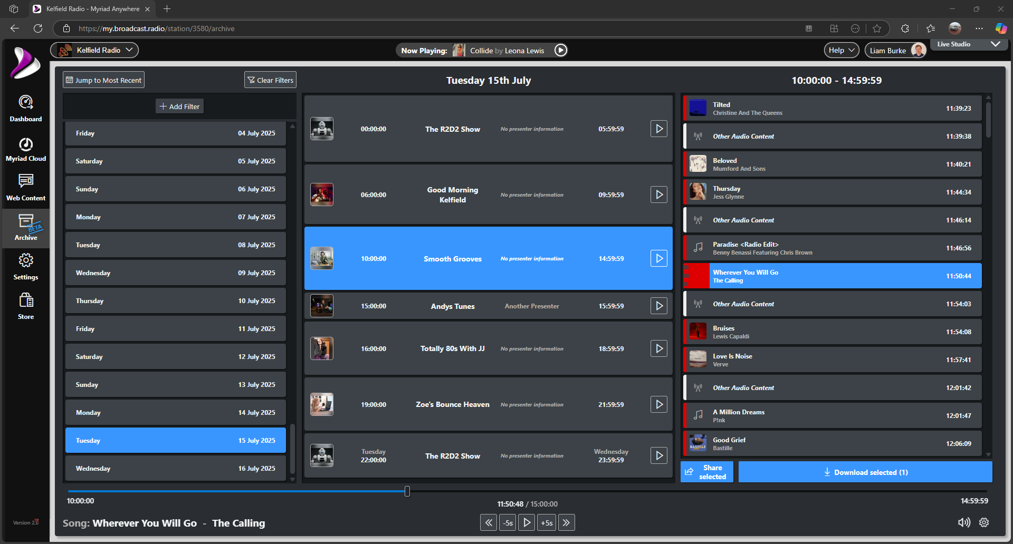Open the browser more options menu

979,28
